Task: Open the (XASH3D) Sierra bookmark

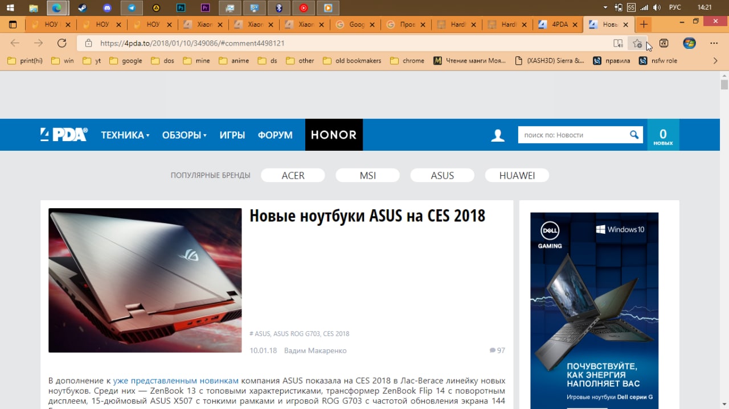Action: tap(550, 61)
